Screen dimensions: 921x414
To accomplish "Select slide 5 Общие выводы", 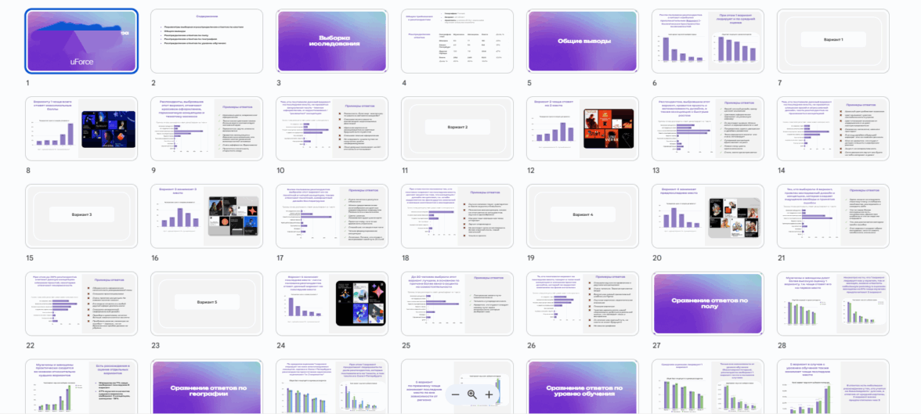I will click(x=583, y=41).
